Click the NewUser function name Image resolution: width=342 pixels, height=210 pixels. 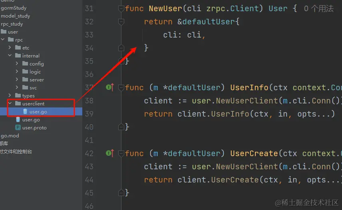[x=165, y=8]
